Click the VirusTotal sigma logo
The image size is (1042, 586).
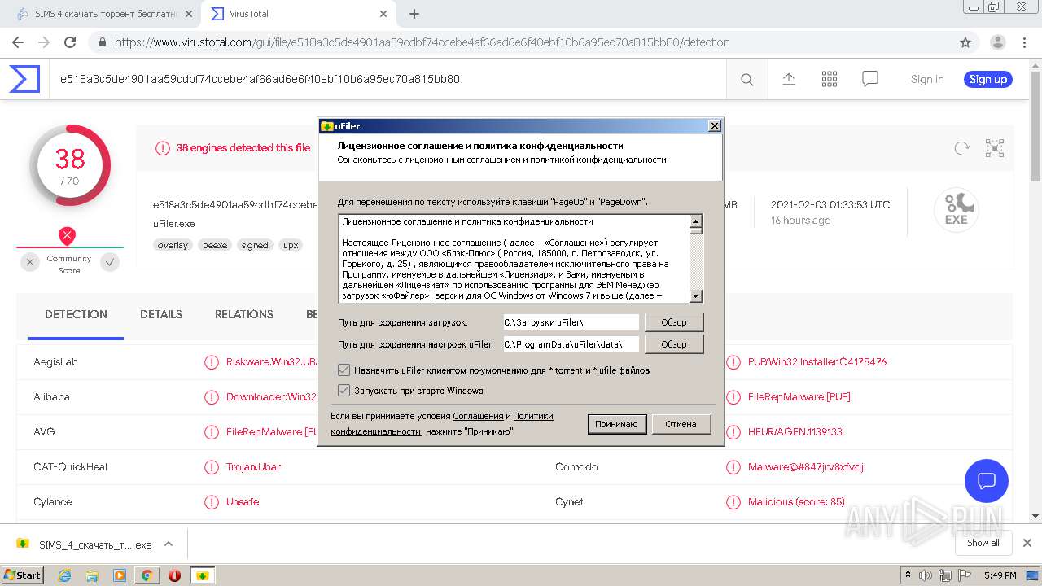tap(24, 79)
